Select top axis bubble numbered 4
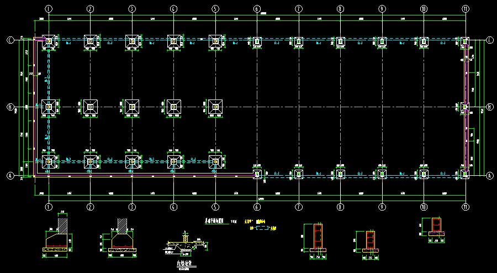Image resolution: width=497 pixels, height=273 pixels. [x=173, y=9]
